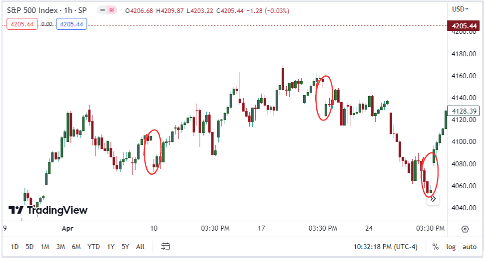This screenshot has width=484, height=258.
Task: Click the H4209.87 high value in header
Action: tap(170, 11)
